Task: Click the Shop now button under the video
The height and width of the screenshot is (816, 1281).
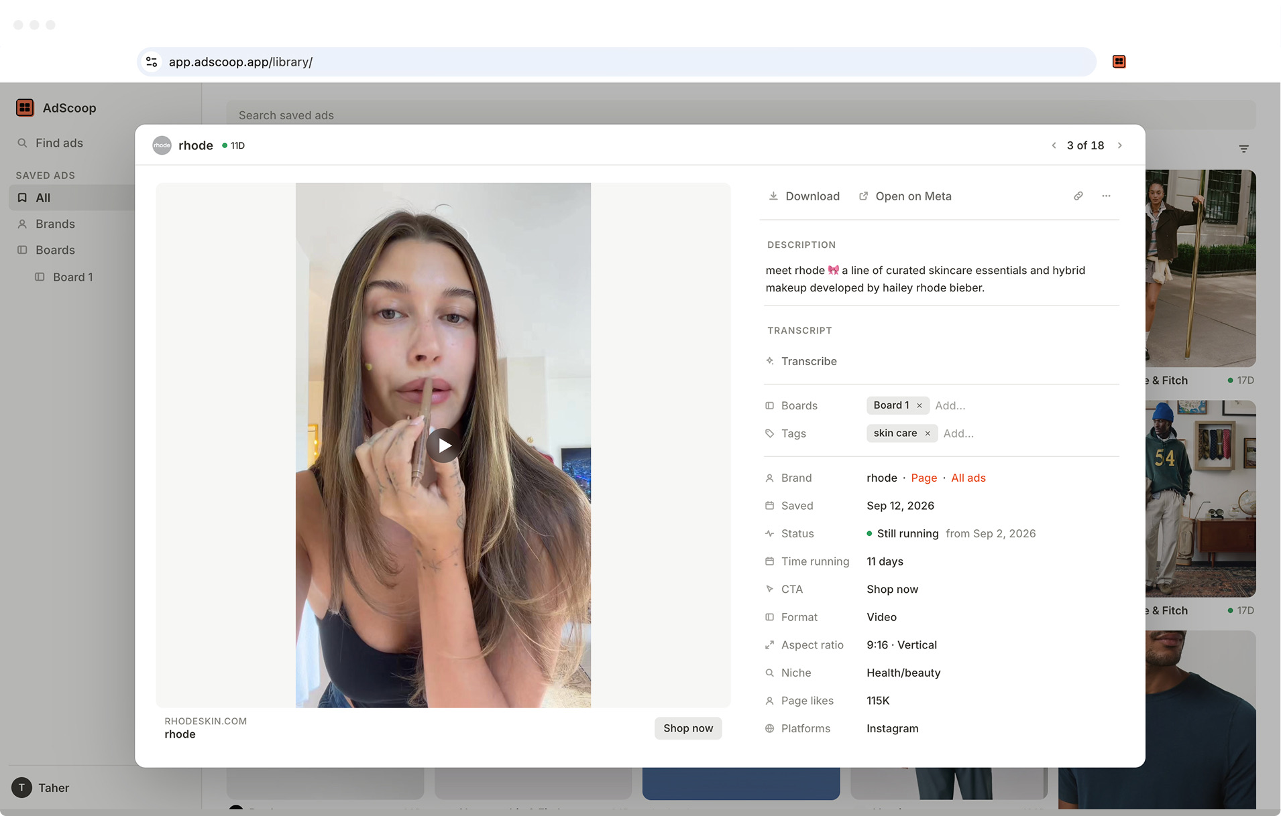Action: pos(688,728)
